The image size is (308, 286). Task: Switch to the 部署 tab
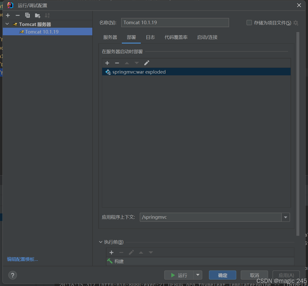(131, 37)
